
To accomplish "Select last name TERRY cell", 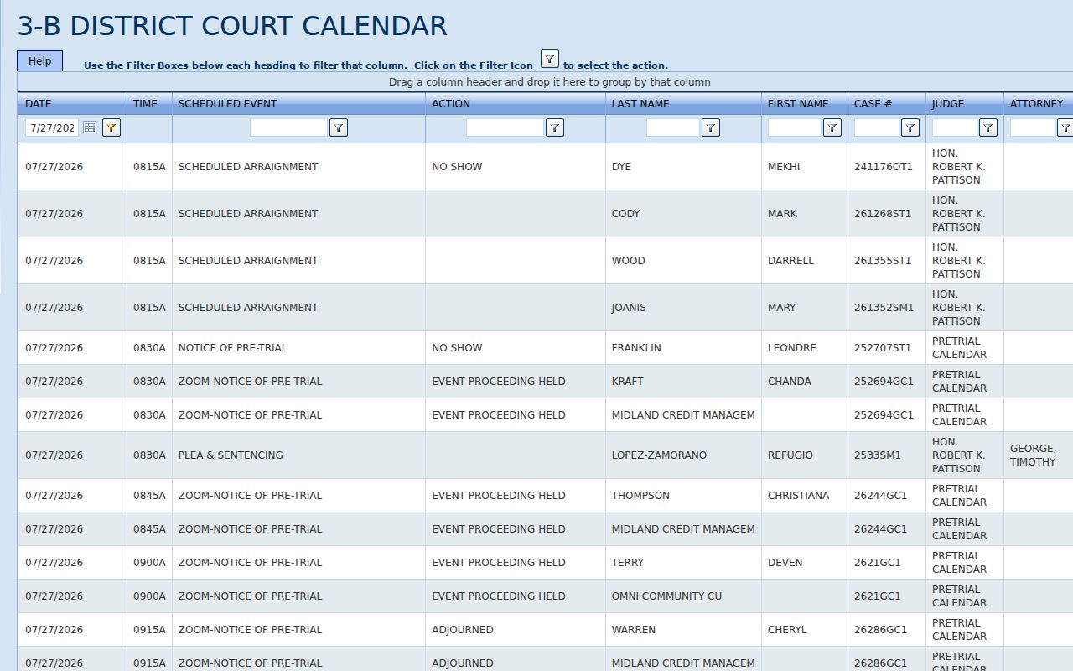I will (683, 563).
